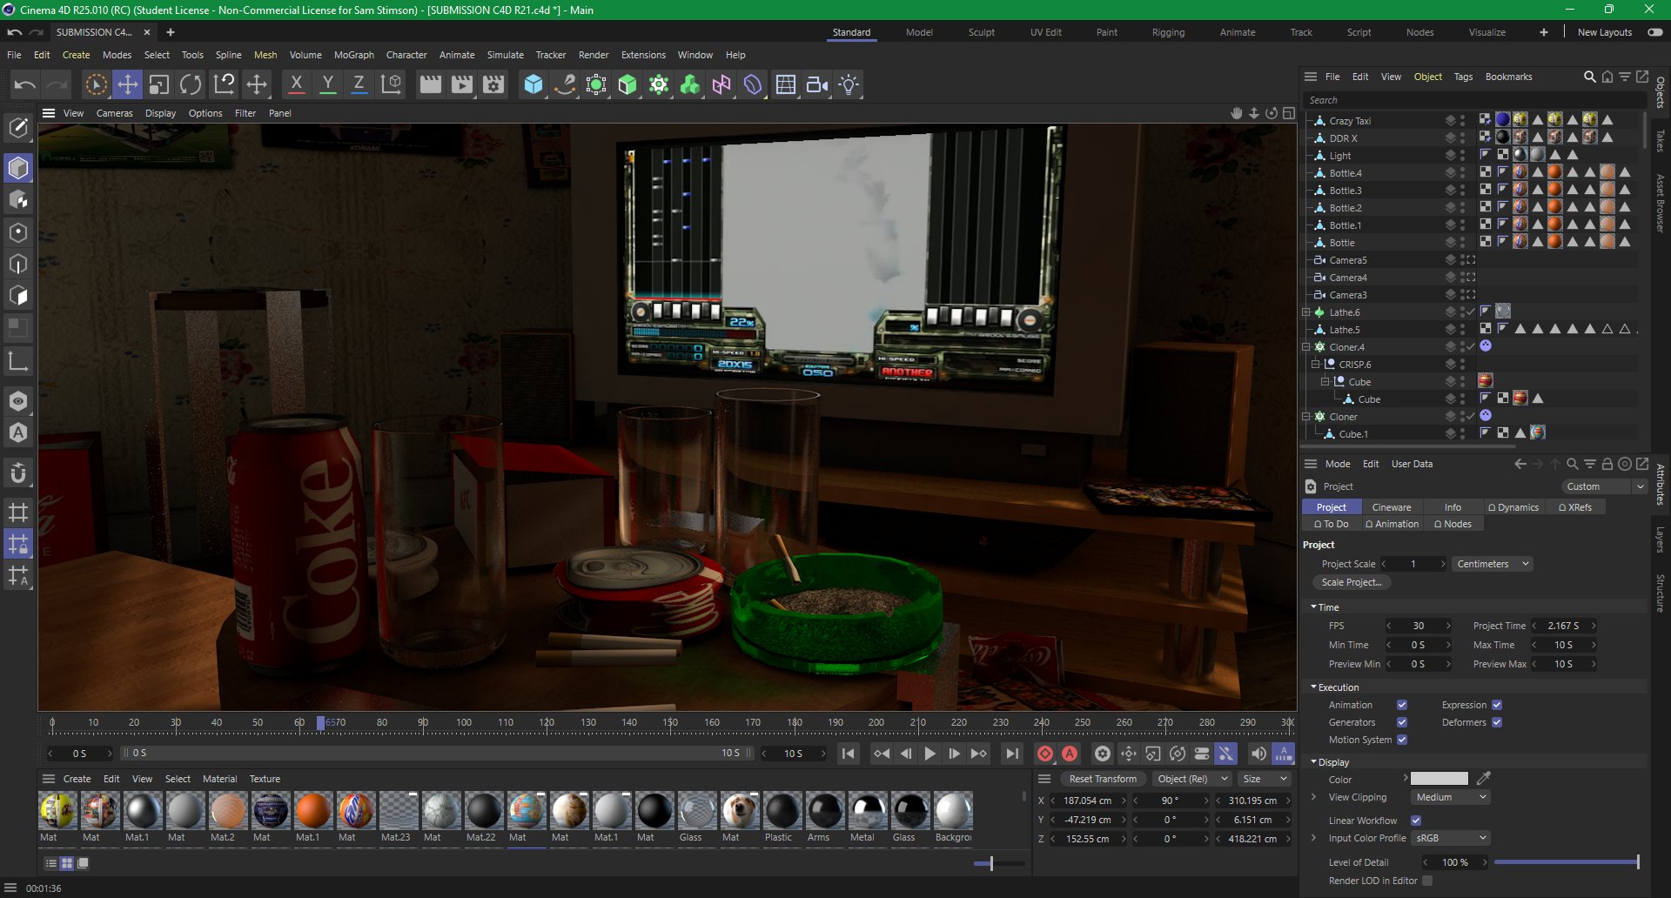Uncheck the Animation execution checkbox
The width and height of the screenshot is (1671, 898).
(x=1402, y=705)
